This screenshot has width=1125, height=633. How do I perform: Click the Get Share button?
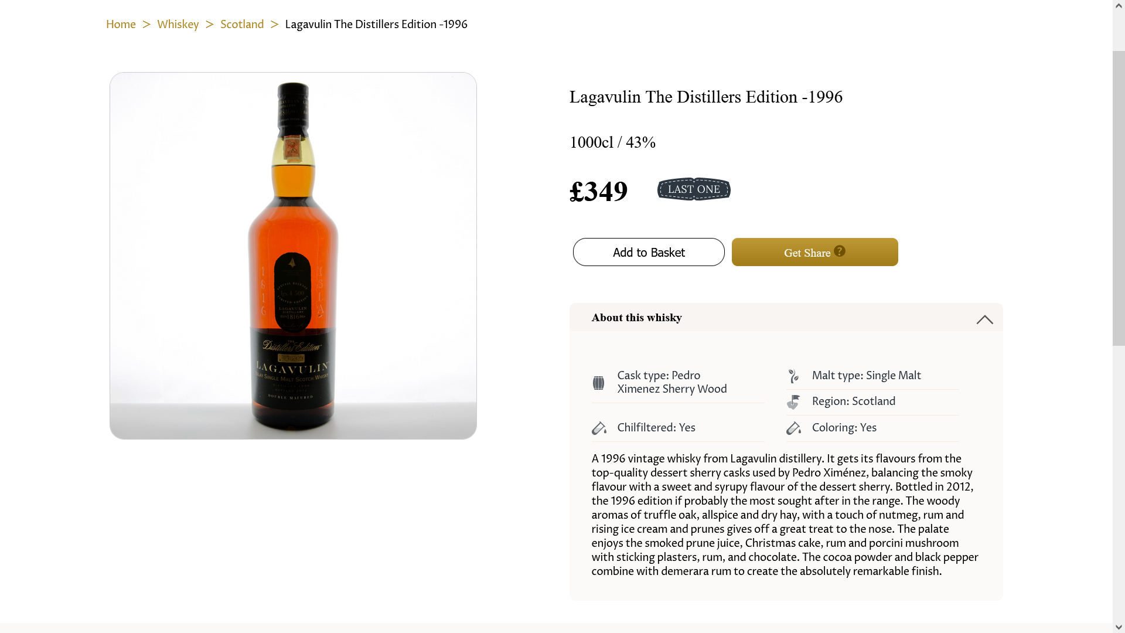[814, 252]
